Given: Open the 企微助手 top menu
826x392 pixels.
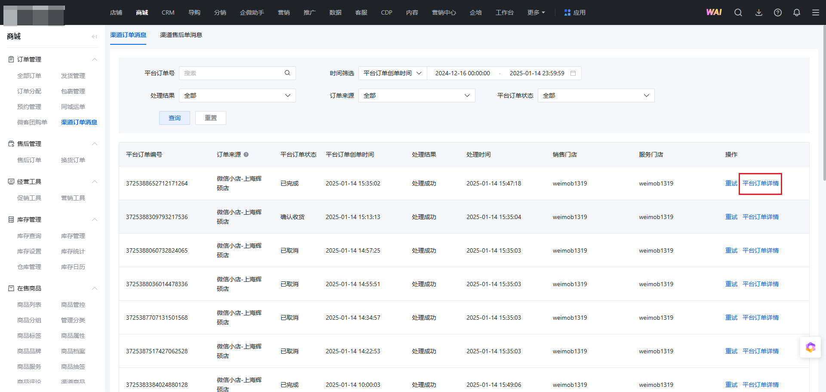Looking at the screenshot, I should click(252, 12).
